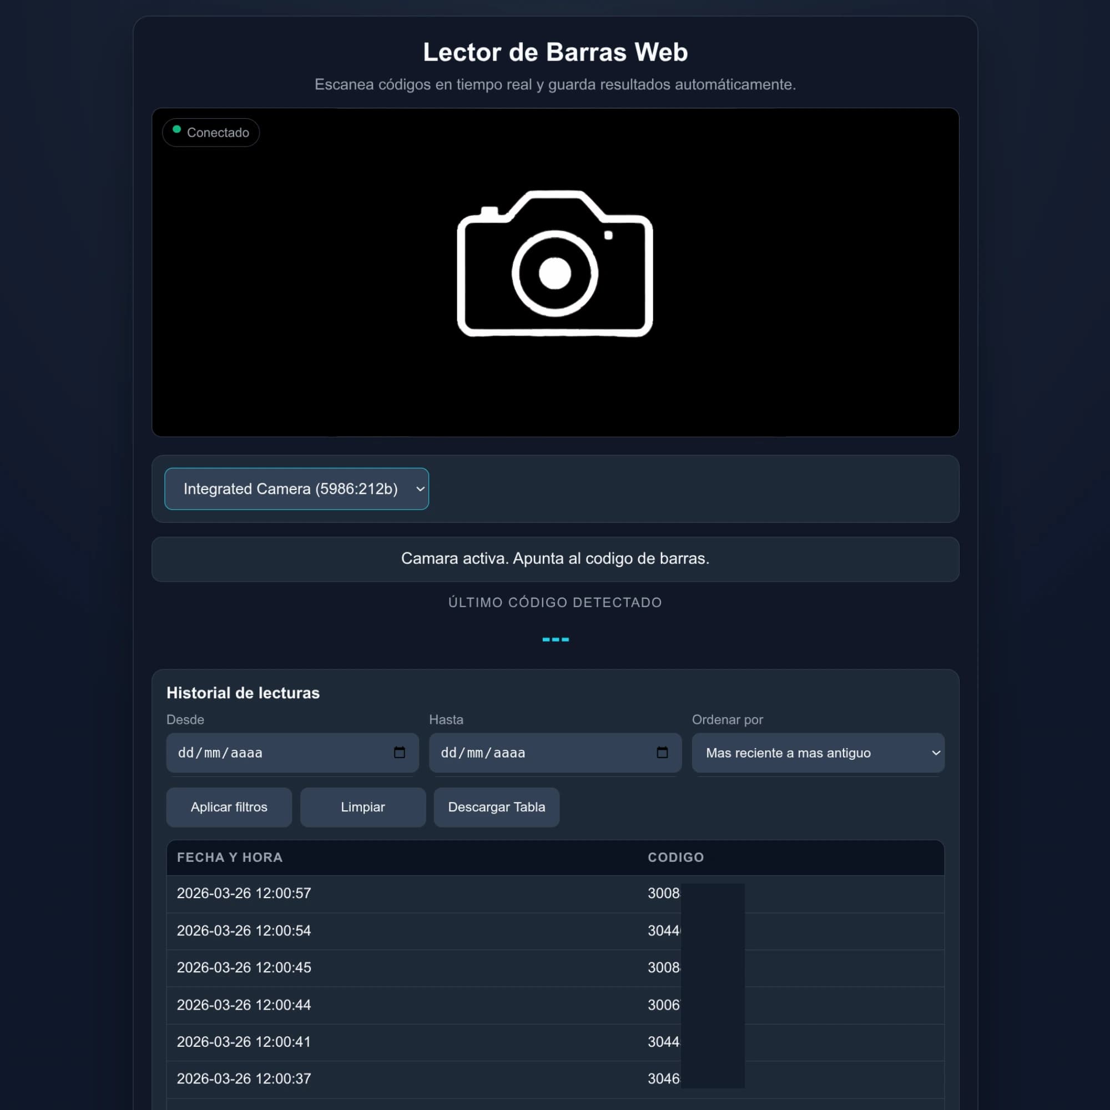Download the table with Descargar Tabla
The image size is (1110, 1110).
[496, 807]
